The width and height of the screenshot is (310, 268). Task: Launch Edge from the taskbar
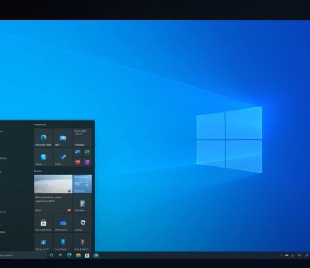coord(69,255)
